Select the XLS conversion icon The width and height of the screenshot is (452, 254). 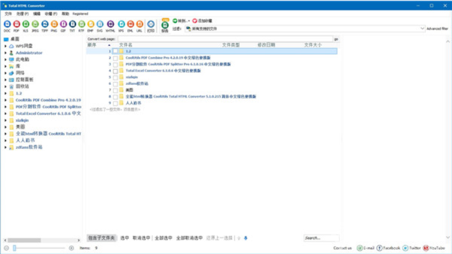[x=26, y=24]
